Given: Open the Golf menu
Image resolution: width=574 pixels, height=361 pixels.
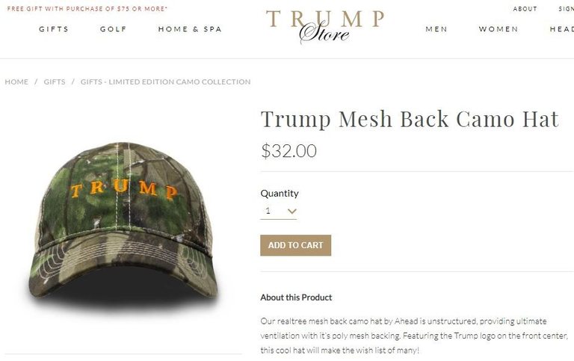Looking at the screenshot, I should 113,29.
